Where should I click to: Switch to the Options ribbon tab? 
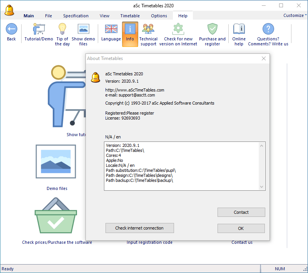[x=159, y=16]
